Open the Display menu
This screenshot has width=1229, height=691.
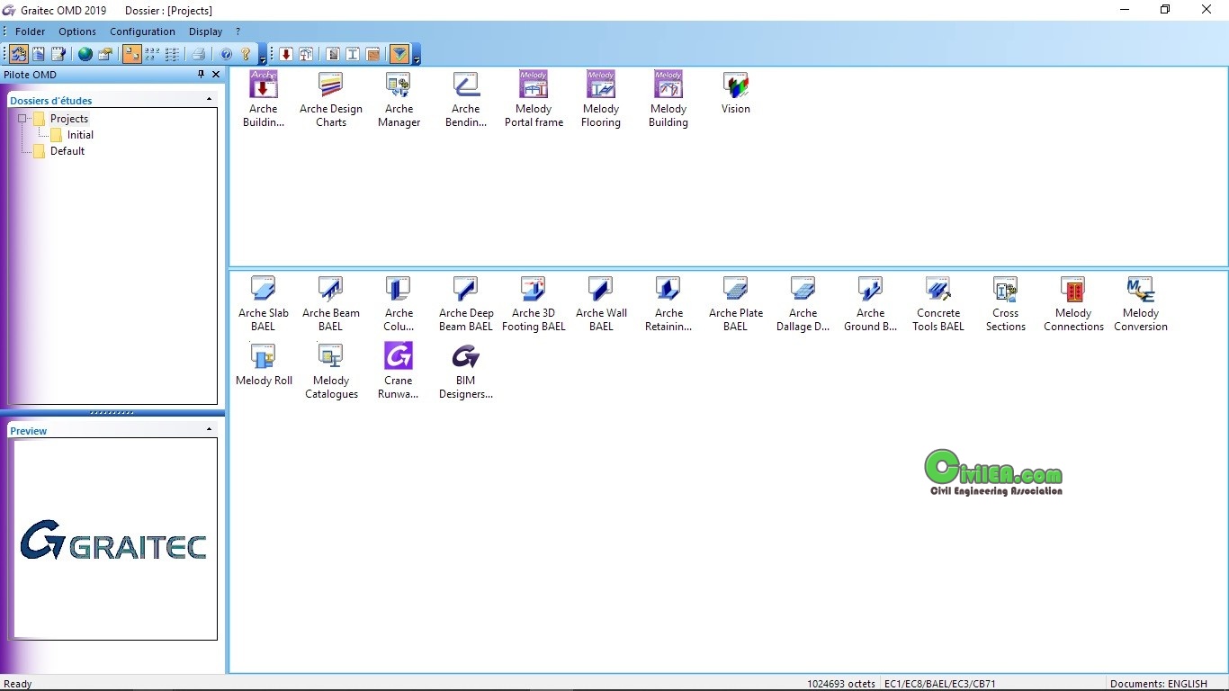205,31
